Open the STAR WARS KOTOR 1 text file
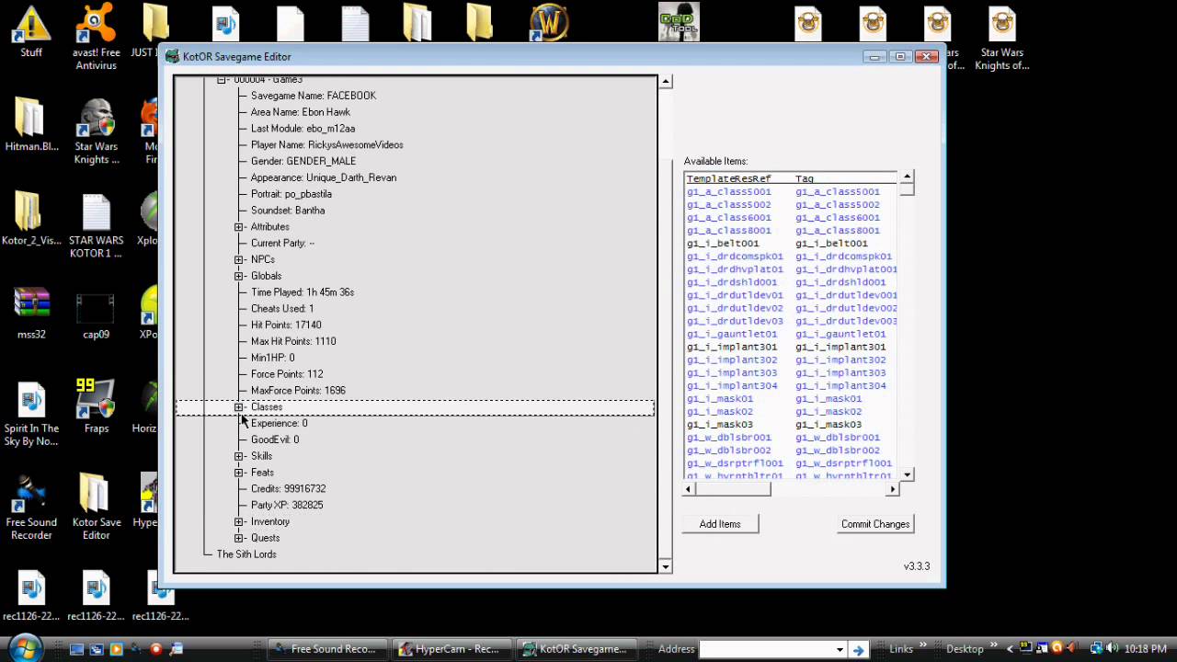Screen dimensions: 1177x662 (x=97, y=225)
